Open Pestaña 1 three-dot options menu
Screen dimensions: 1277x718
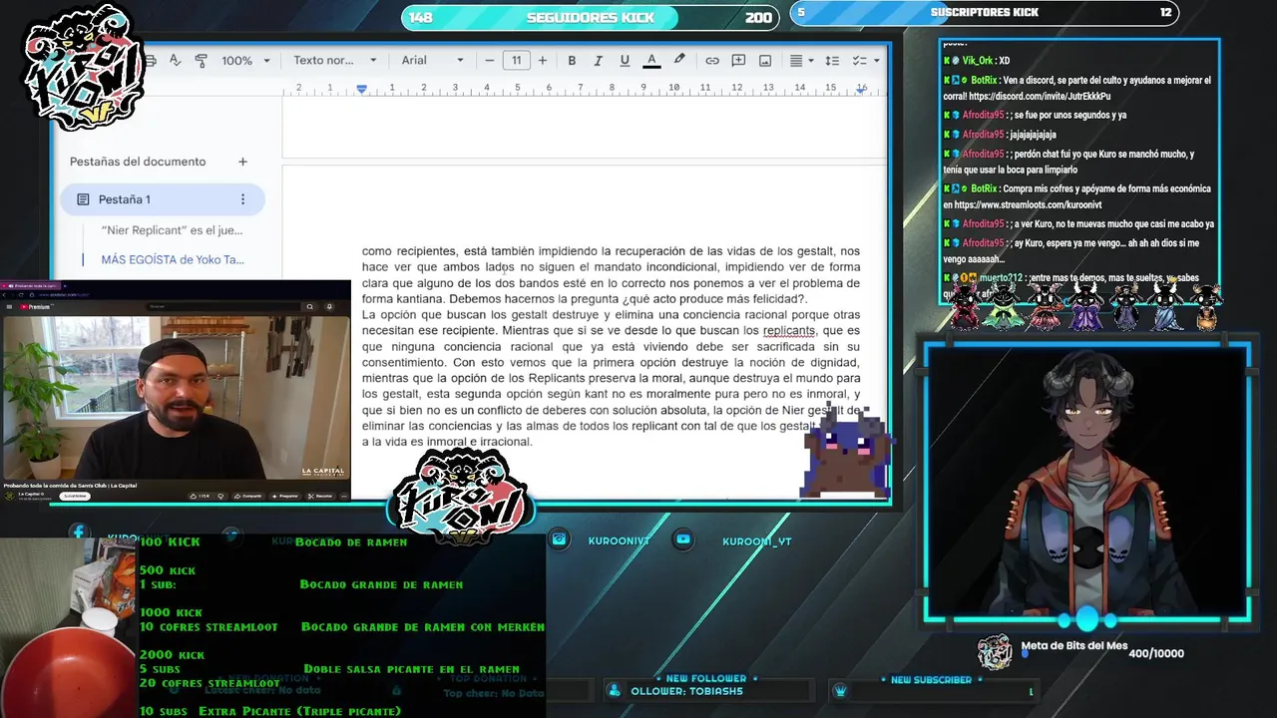(242, 199)
